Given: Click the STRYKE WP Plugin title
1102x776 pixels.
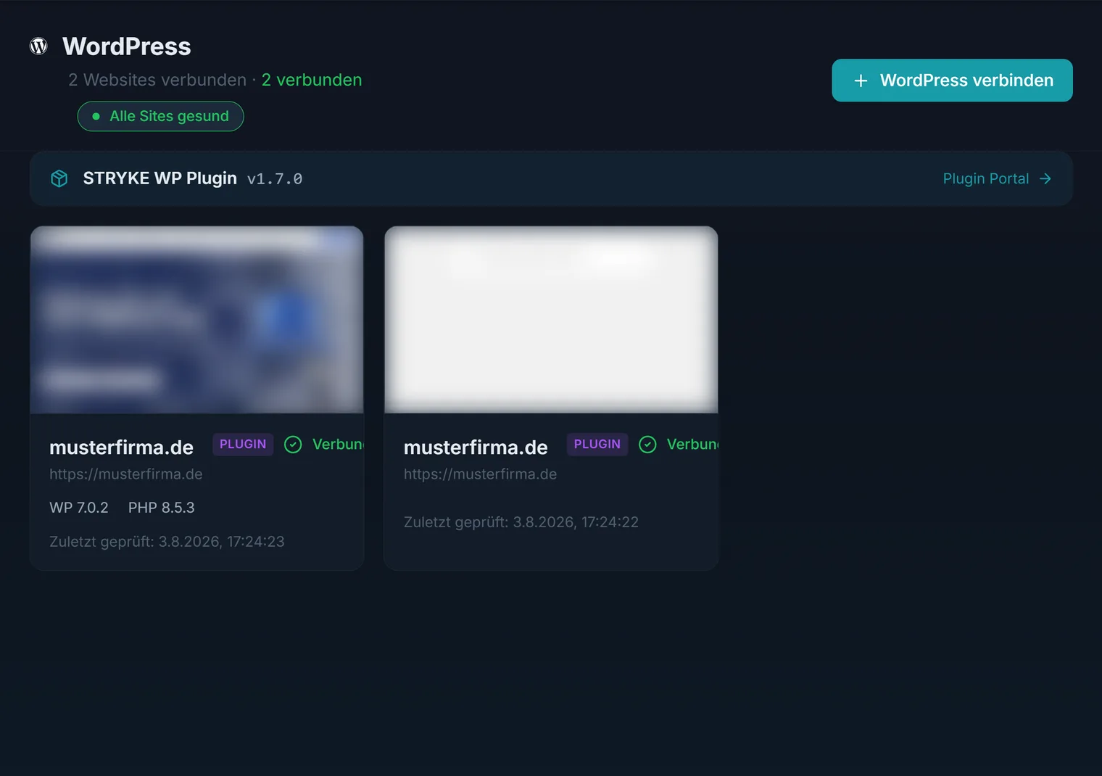Looking at the screenshot, I should coord(160,178).
